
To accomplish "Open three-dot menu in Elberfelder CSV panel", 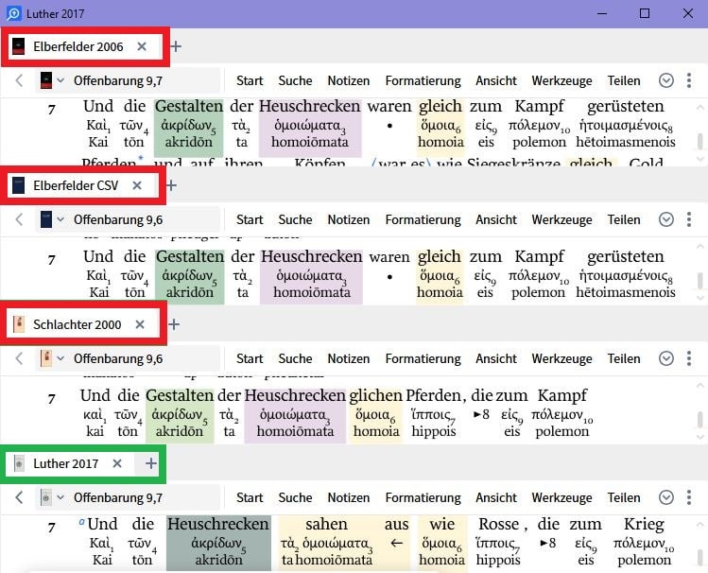I will 689,220.
